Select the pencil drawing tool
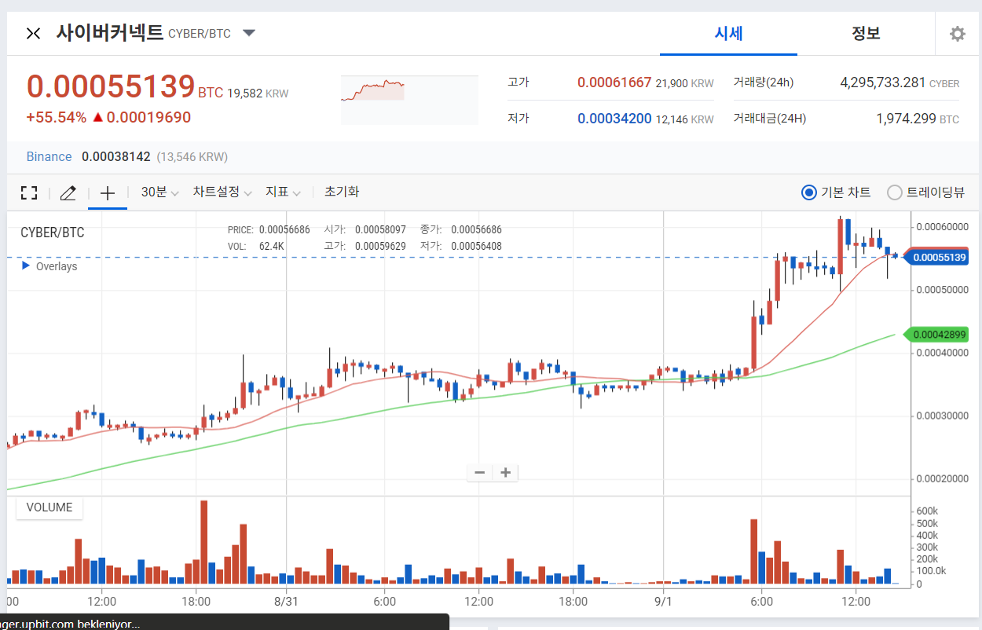The width and height of the screenshot is (982, 630). [68, 193]
